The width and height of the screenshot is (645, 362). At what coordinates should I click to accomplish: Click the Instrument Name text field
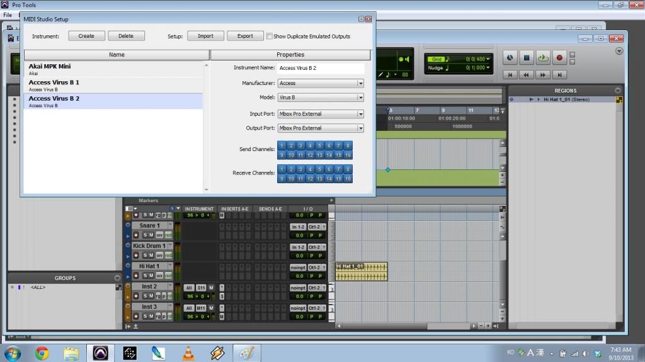coord(321,68)
